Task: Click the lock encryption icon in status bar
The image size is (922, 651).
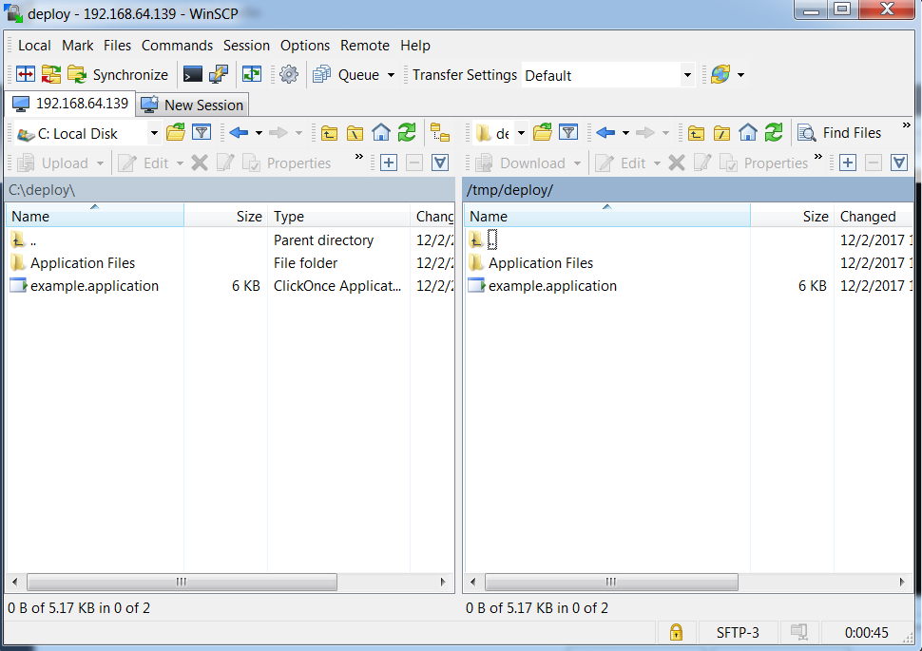Action: coord(676,633)
